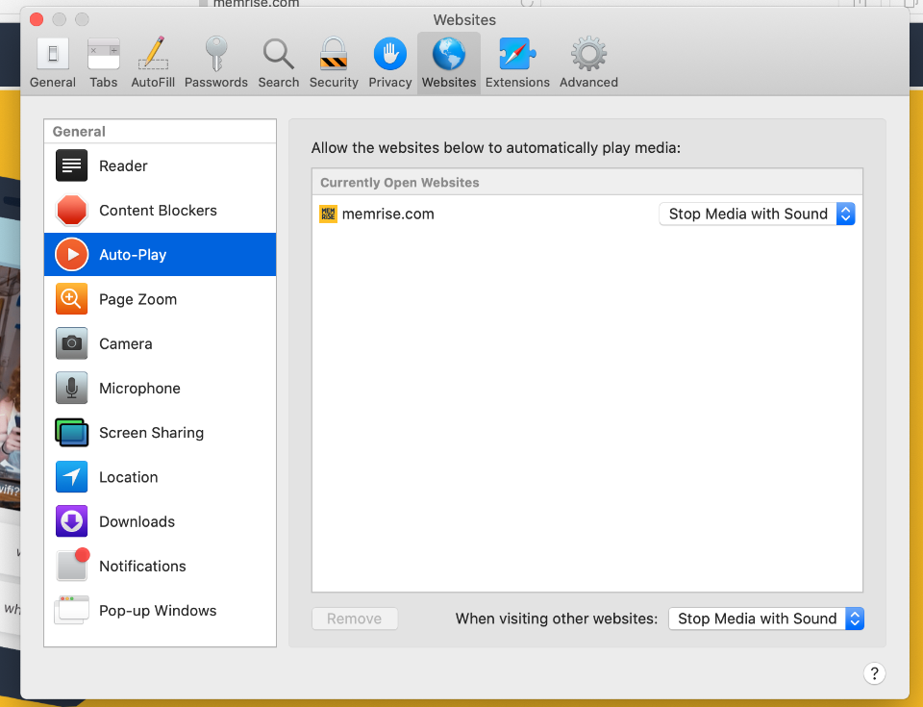Open Advanced preferences gear tab

tap(588, 63)
